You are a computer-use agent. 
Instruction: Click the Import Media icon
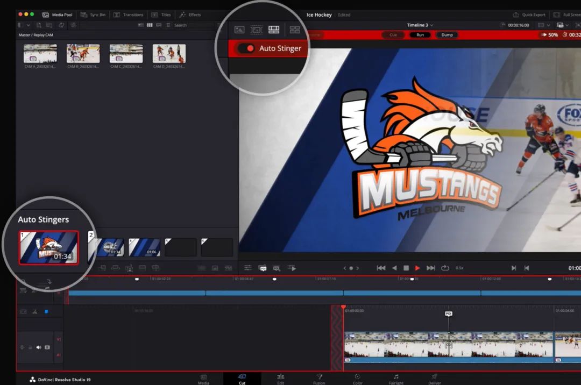pyautogui.click(x=39, y=25)
